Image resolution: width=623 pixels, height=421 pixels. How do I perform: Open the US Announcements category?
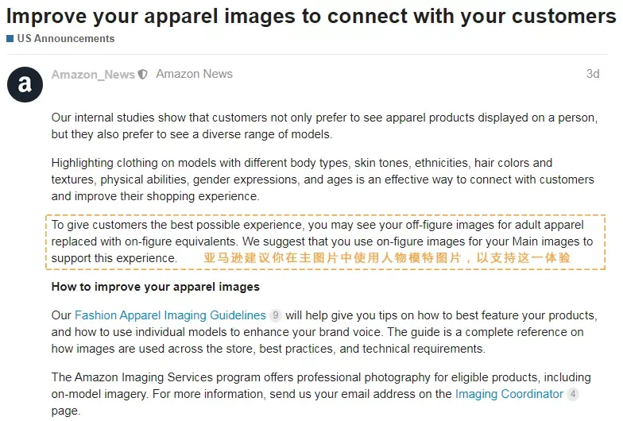[65, 38]
